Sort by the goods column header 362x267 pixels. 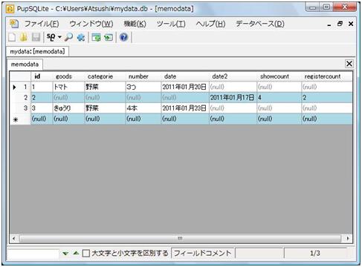(x=68, y=76)
